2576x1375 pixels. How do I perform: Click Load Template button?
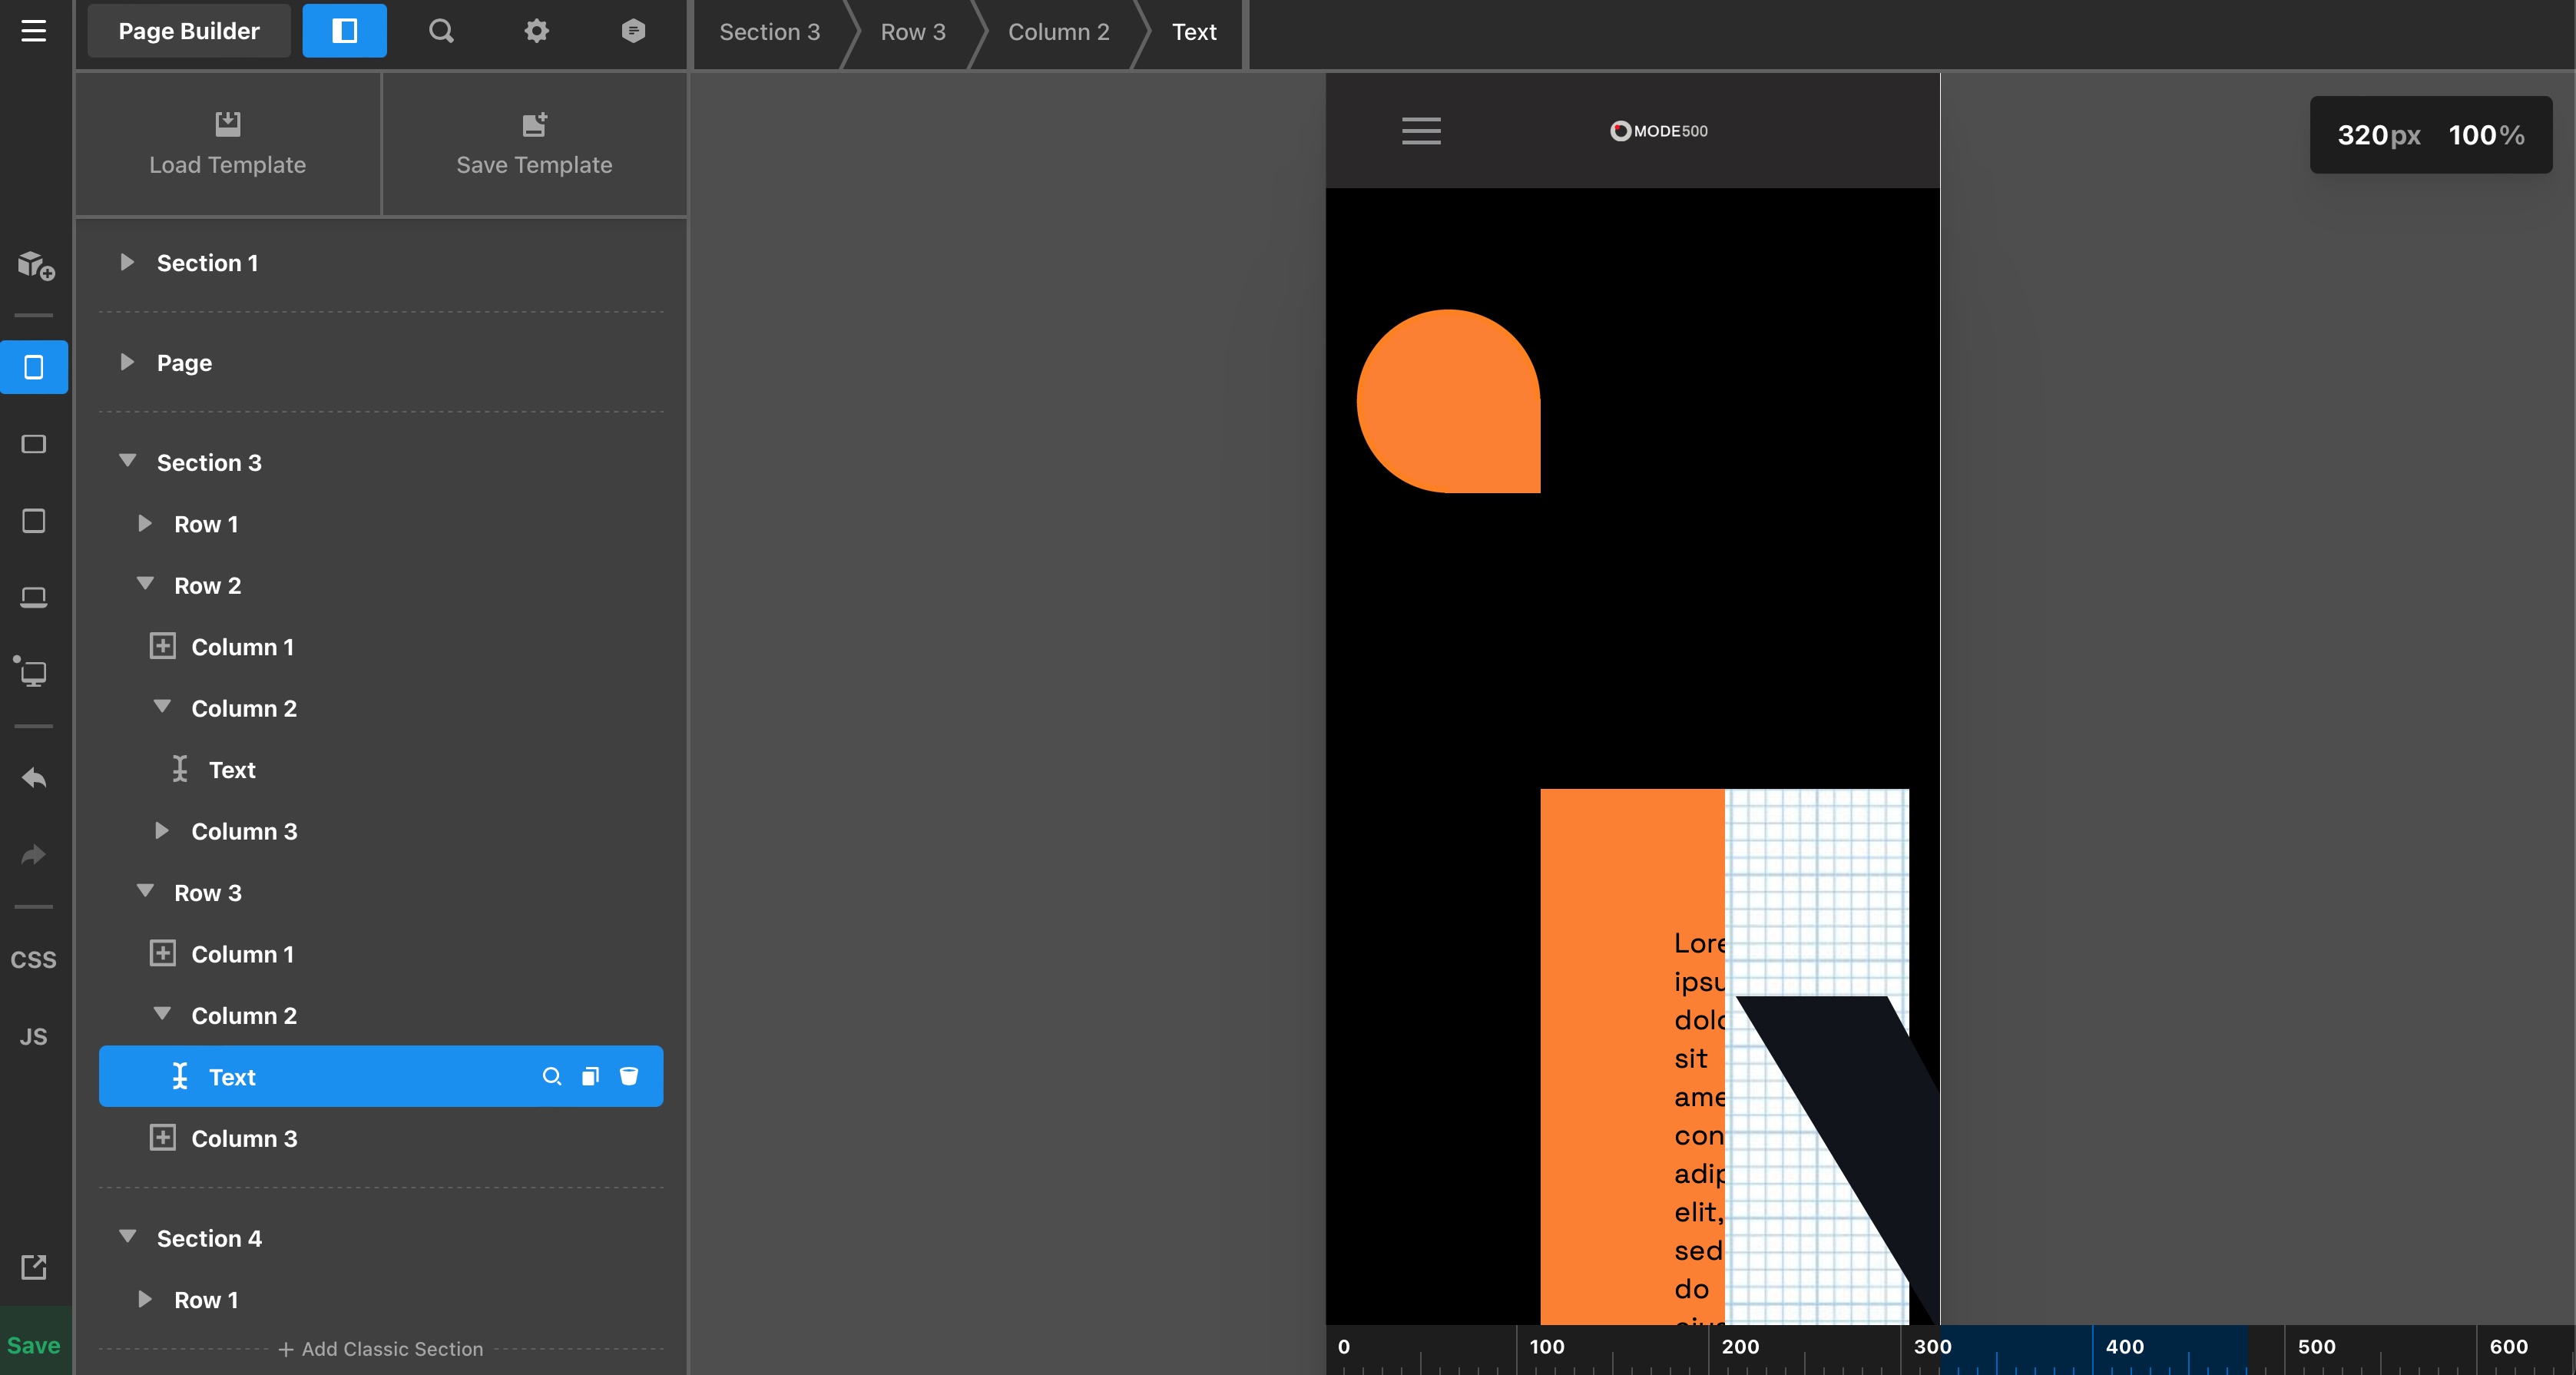(228, 144)
